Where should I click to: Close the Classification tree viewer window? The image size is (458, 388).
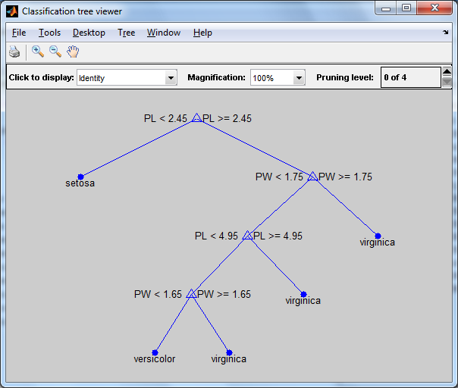click(x=434, y=8)
